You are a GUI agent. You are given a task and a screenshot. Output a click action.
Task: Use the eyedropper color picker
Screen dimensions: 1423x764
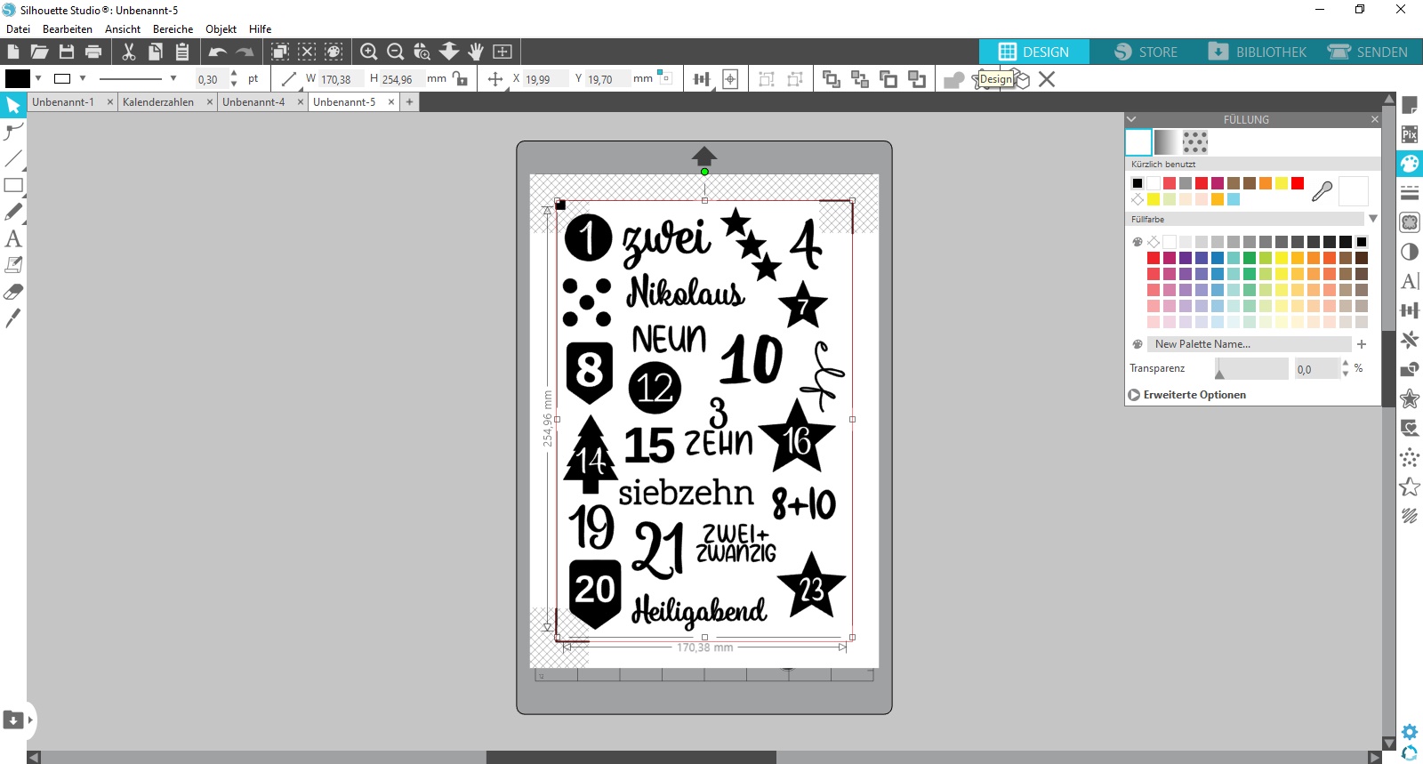click(1322, 190)
